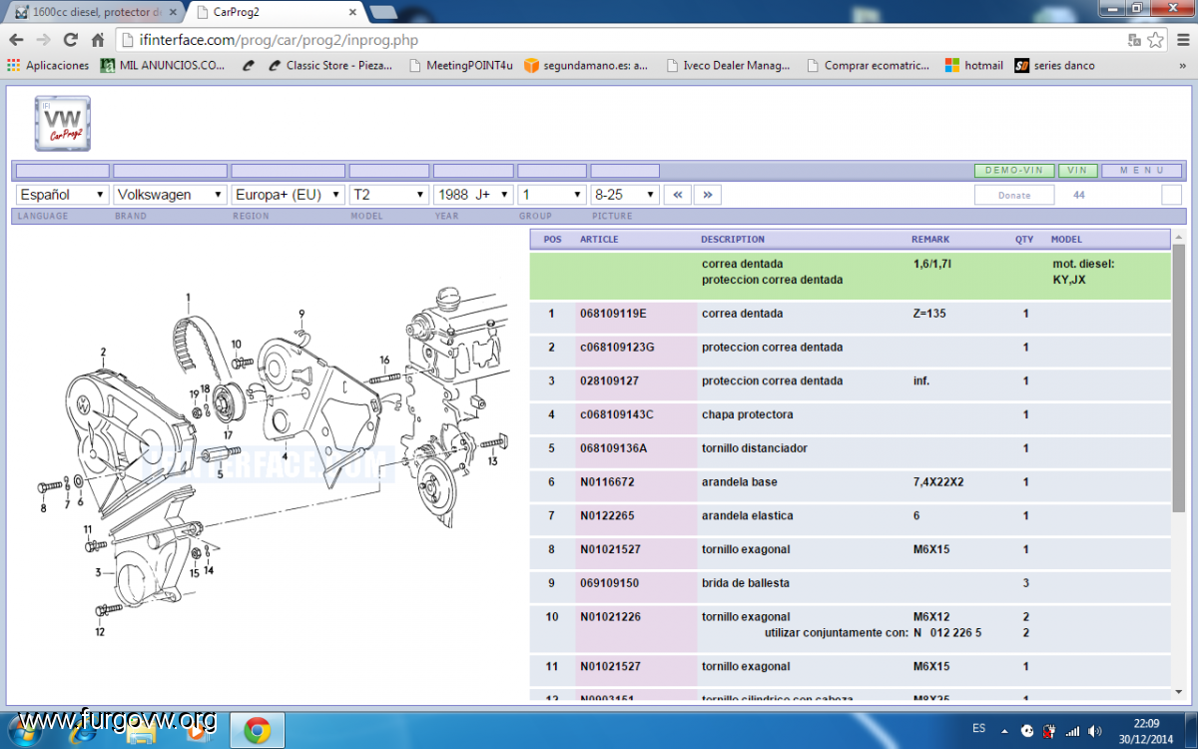Click the address bar URL field

point(619,40)
